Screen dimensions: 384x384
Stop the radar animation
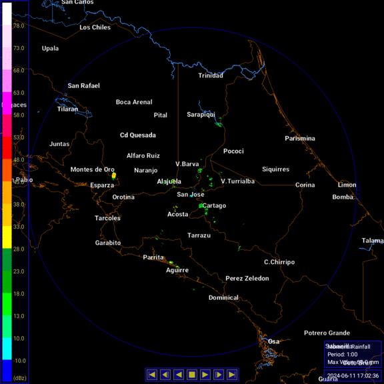tap(192, 375)
